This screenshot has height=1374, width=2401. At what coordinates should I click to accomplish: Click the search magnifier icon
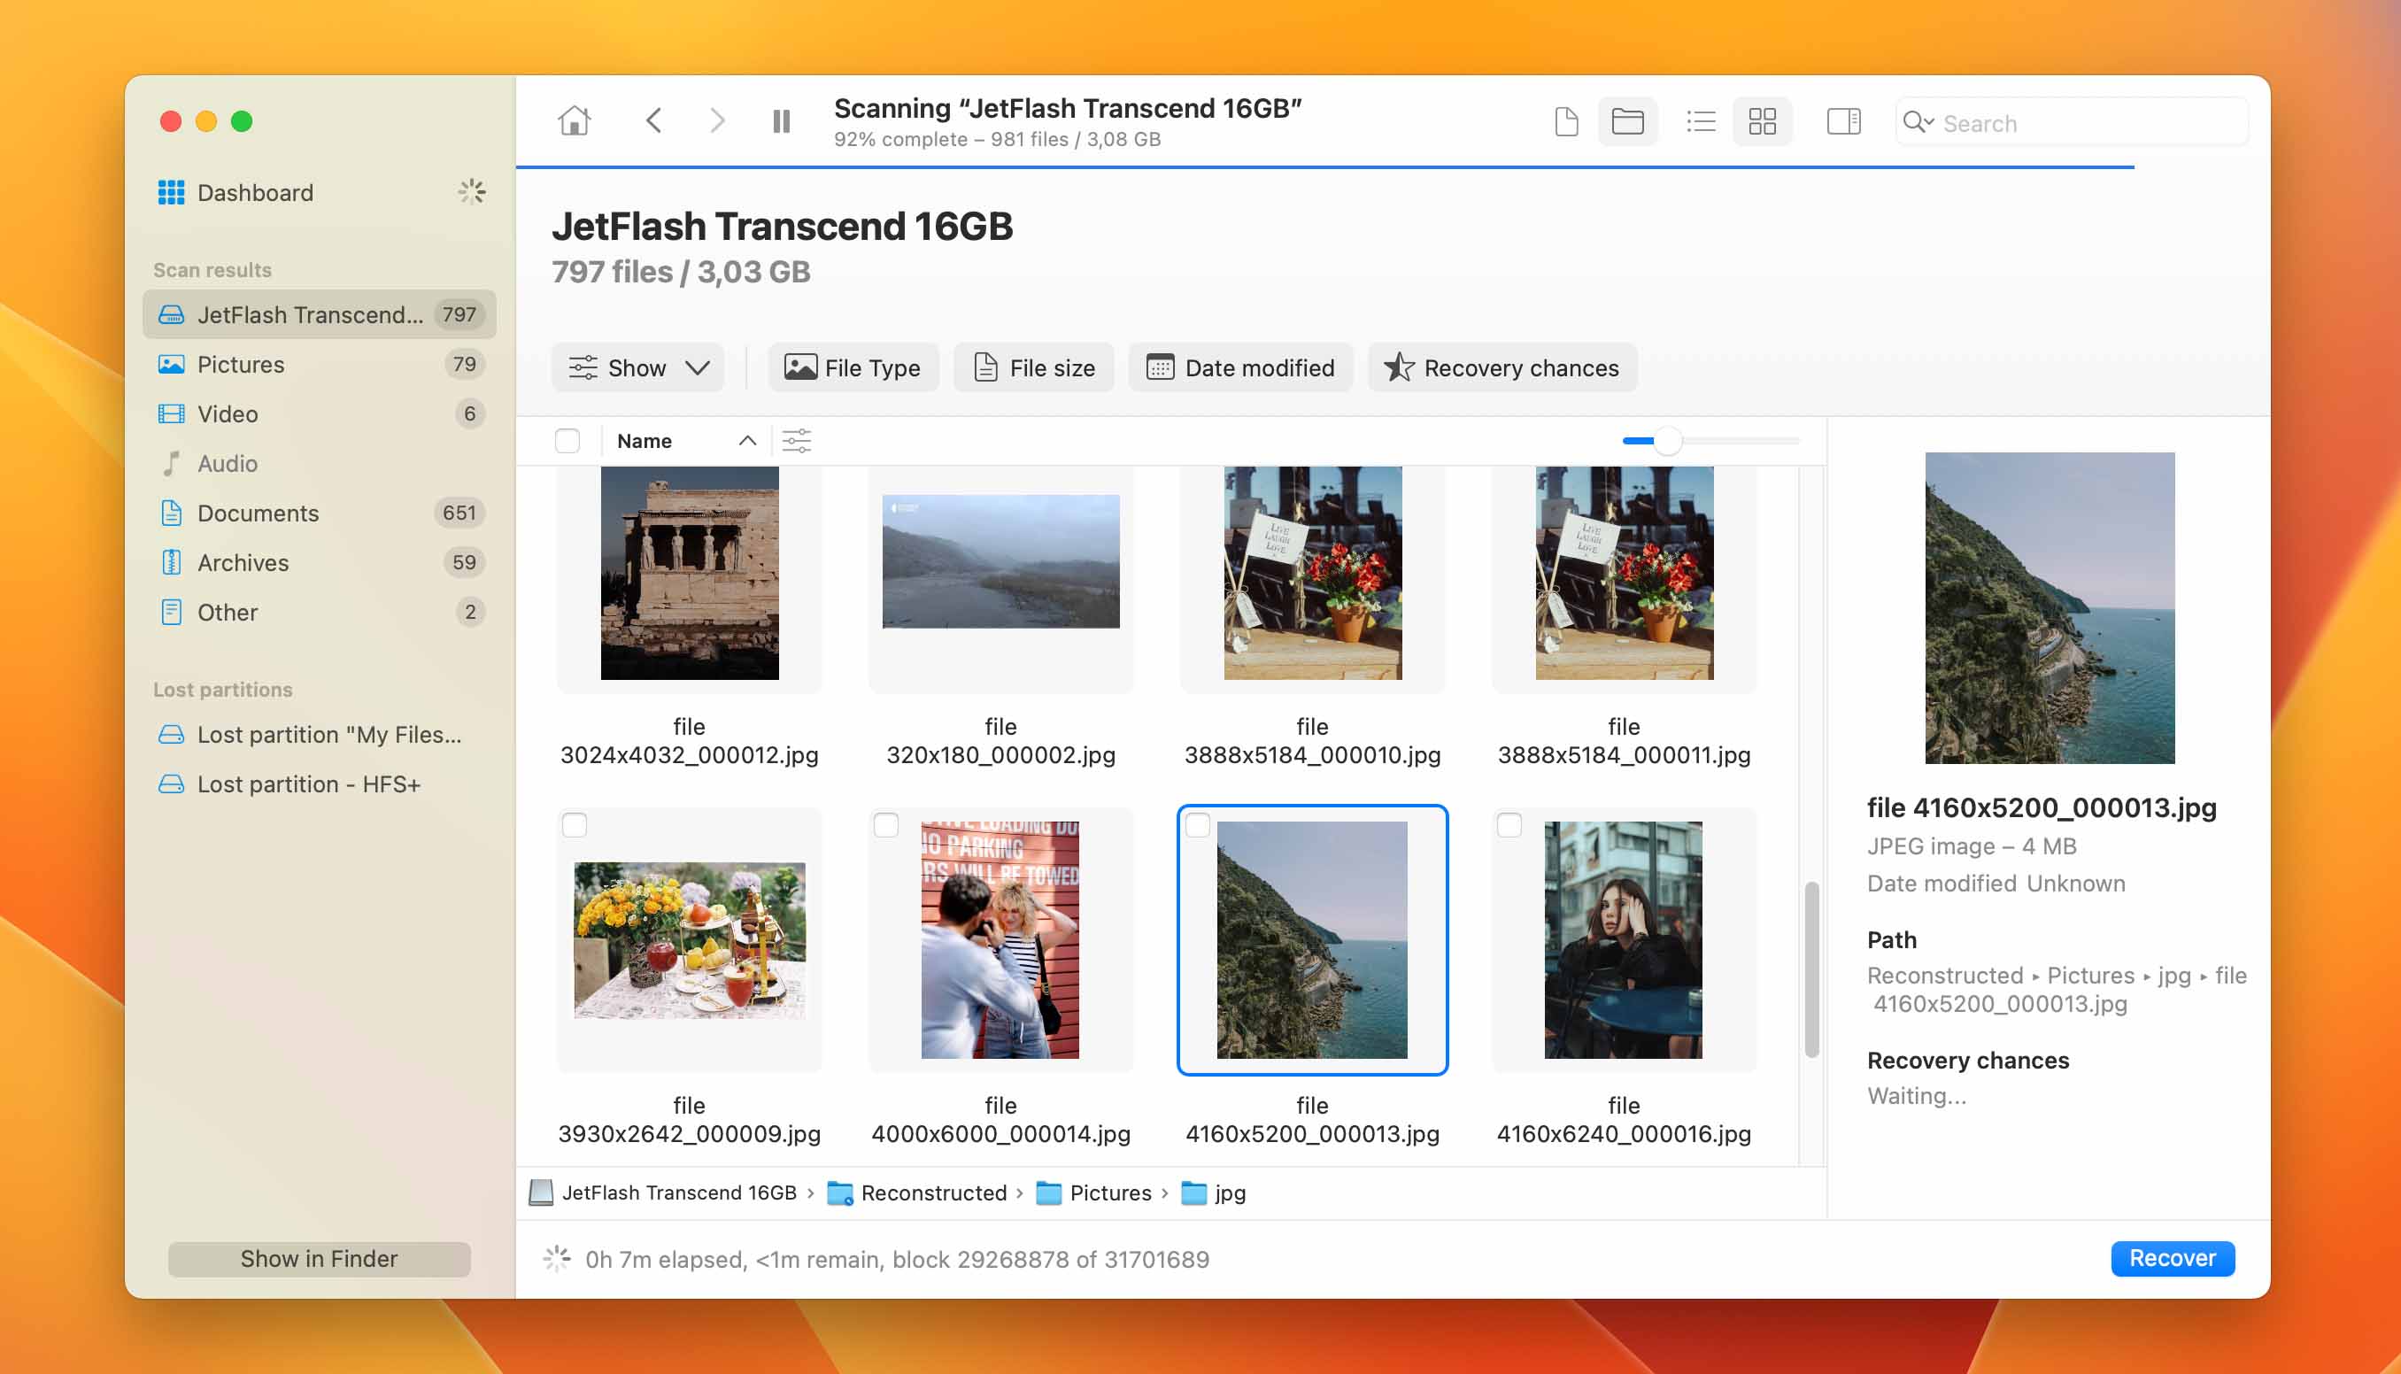click(1916, 123)
